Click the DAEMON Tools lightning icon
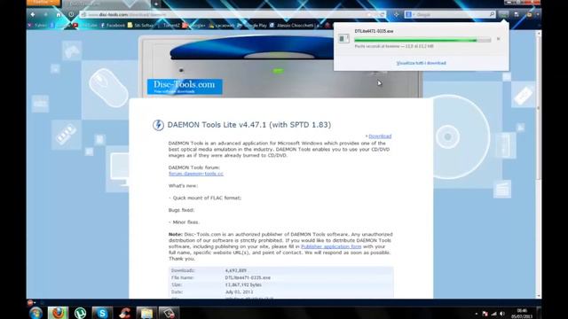 158,125
